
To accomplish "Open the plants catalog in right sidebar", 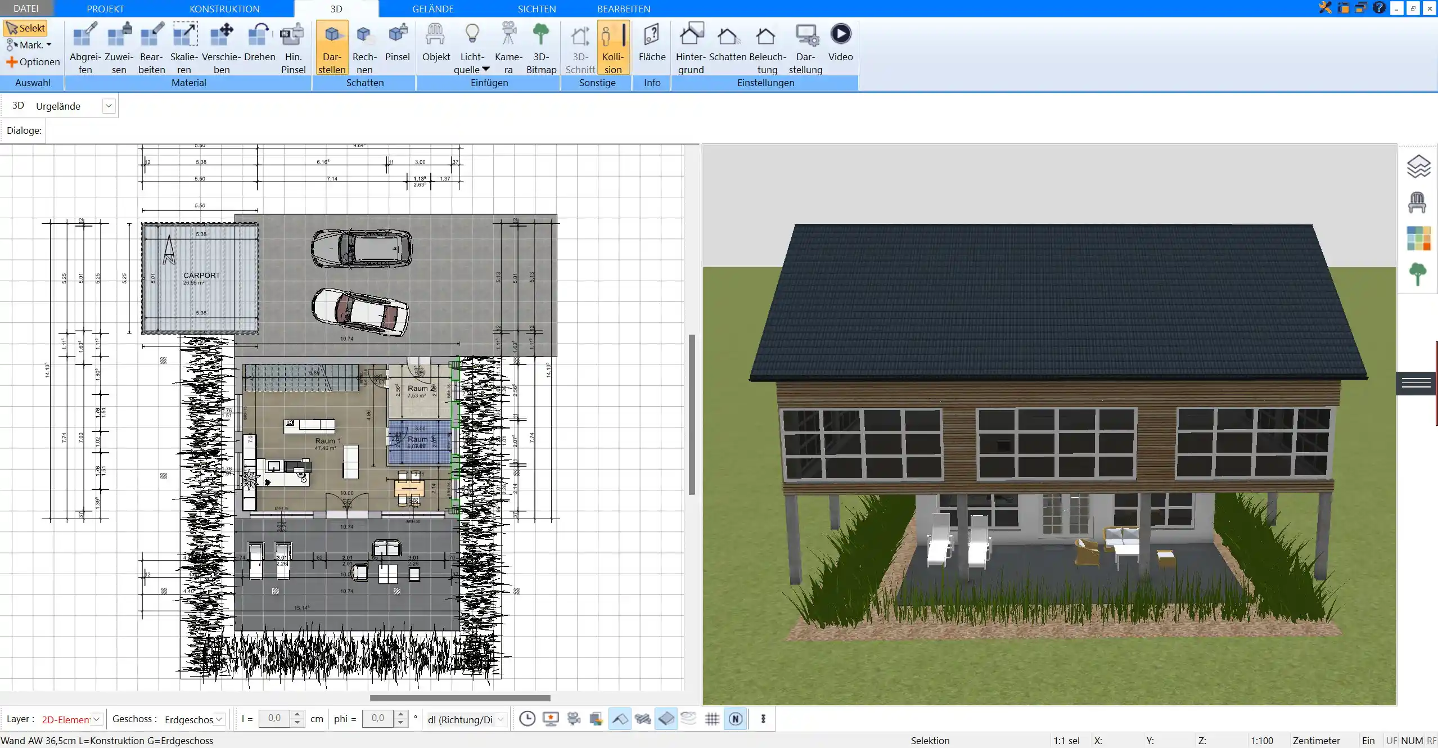I will pos(1418,274).
